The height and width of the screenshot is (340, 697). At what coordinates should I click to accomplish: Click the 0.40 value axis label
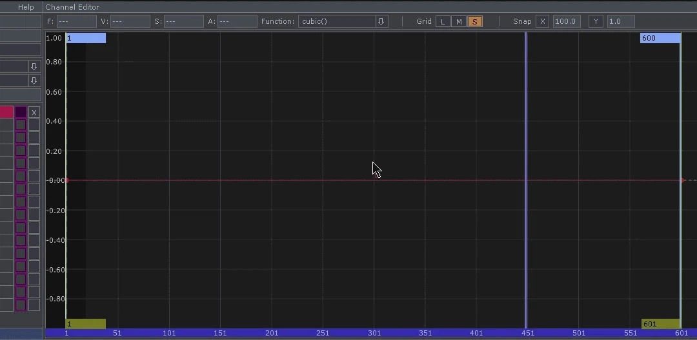(54, 121)
